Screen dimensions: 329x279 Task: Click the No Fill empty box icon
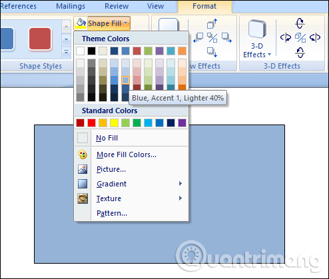(83, 138)
